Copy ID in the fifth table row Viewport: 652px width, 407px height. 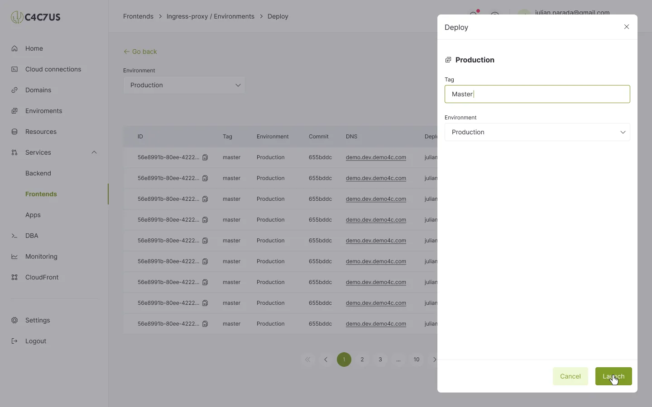(x=205, y=241)
